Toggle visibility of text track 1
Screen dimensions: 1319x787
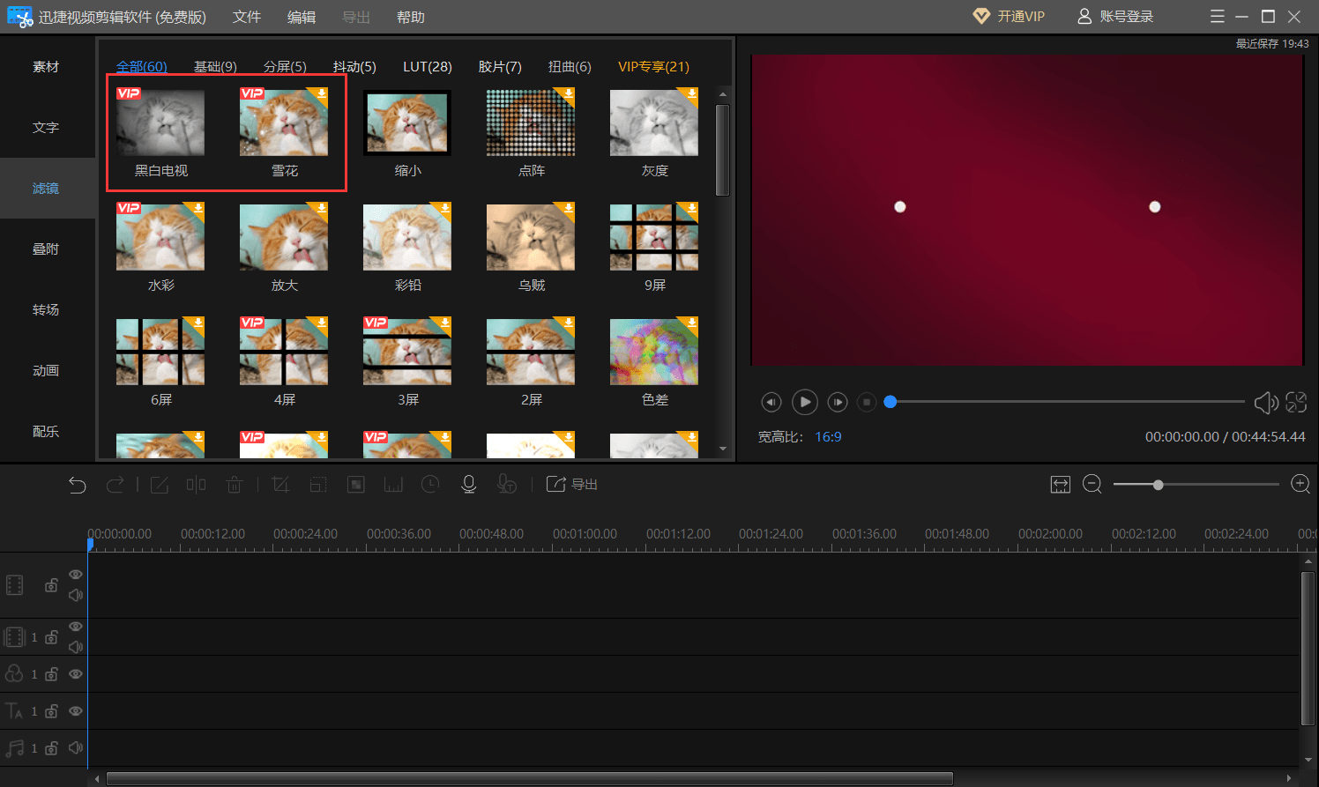[x=76, y=711]
